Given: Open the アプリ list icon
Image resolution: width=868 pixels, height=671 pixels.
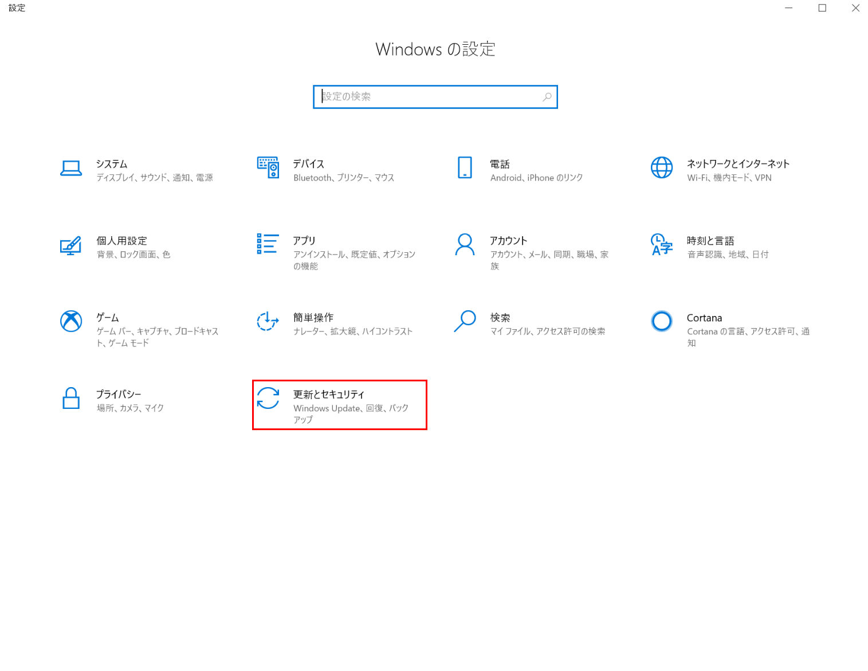Looking at the screenshot, I should coord(268,244).
